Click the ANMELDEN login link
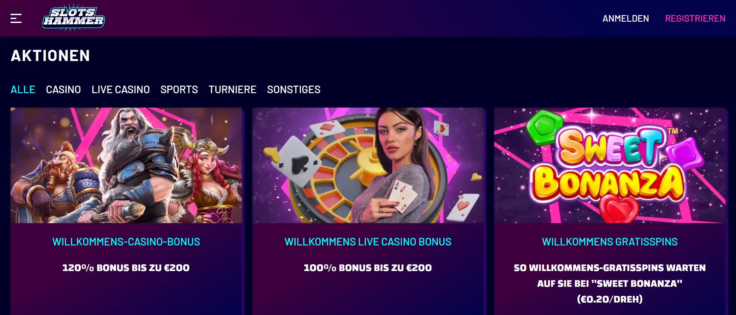Screen dimensions: 736x315 [626, 19]
